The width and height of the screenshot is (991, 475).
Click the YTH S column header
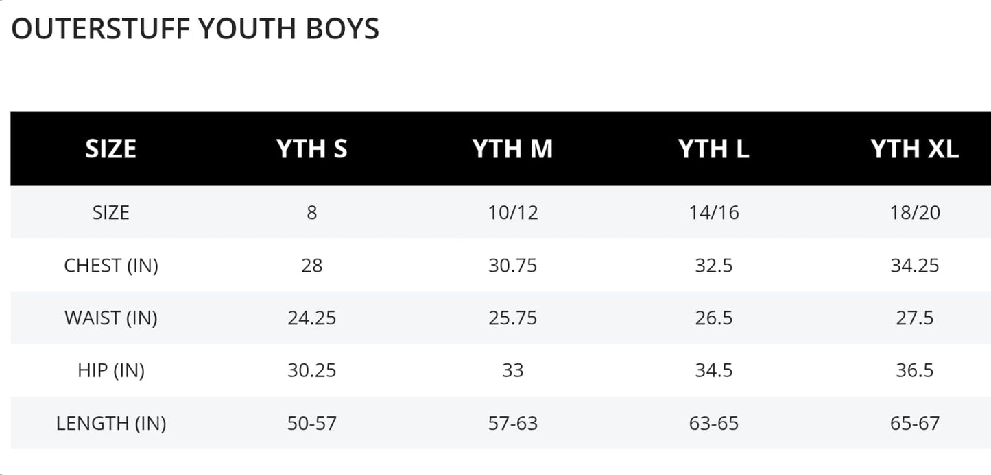point(312,149)
